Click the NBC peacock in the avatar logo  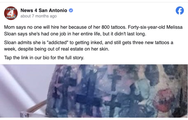pos(14,15)
